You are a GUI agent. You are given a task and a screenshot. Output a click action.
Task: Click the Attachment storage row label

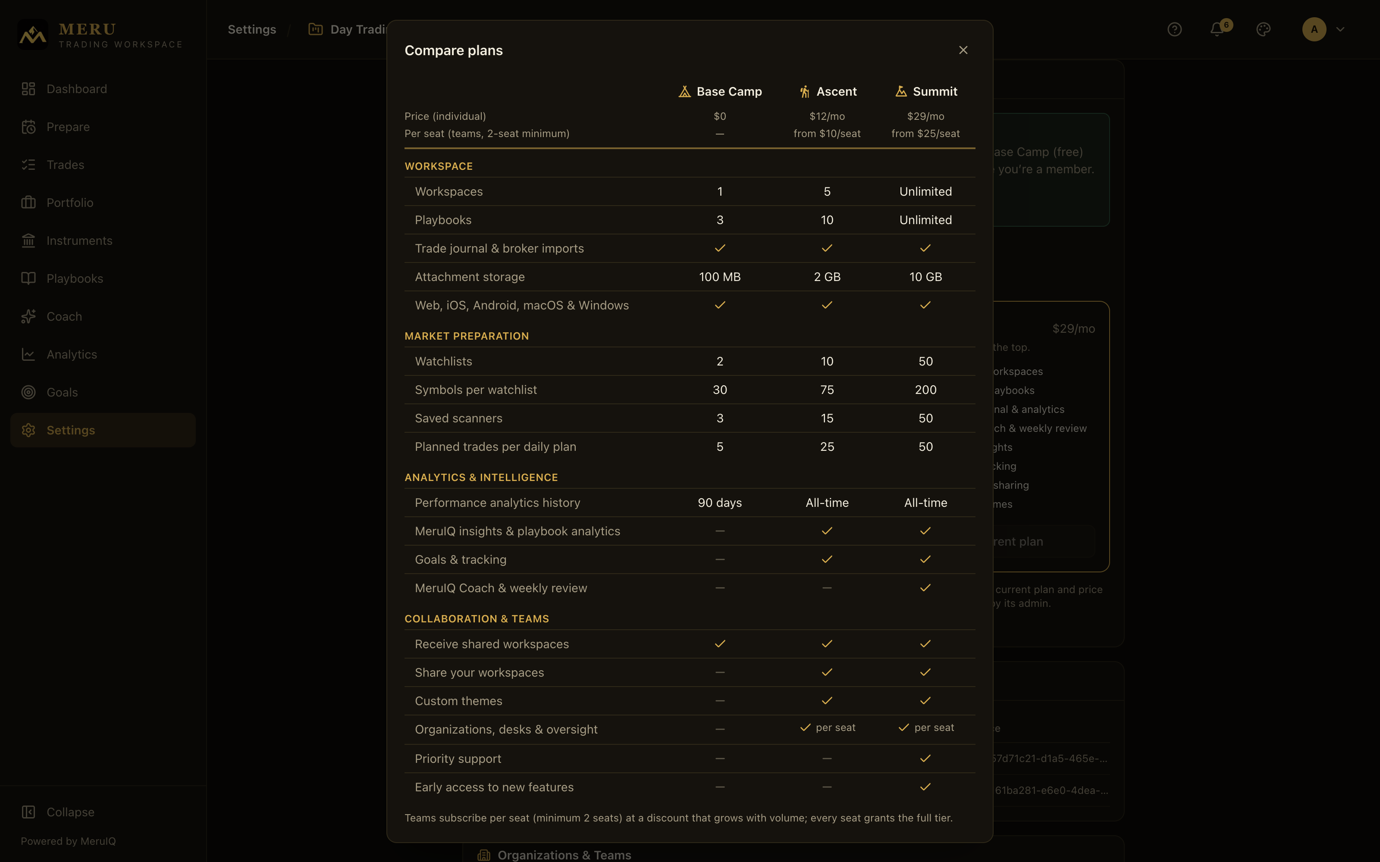click(469, 277)
